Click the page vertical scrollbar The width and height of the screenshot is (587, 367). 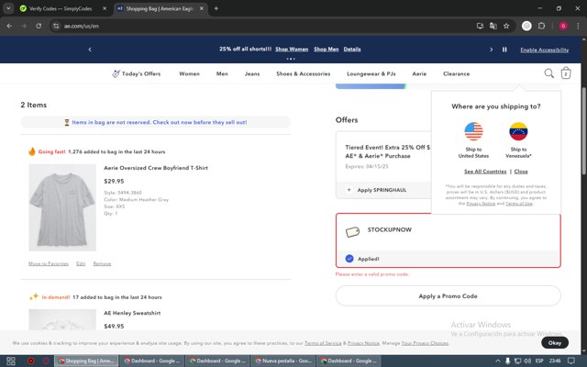(x=583, y=131)
